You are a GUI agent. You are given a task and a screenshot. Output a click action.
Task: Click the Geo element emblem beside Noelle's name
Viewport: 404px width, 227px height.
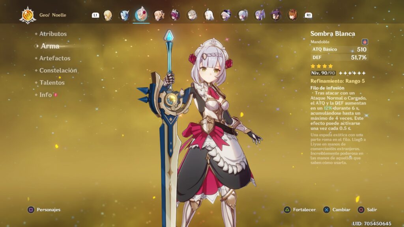pos(28,15)
